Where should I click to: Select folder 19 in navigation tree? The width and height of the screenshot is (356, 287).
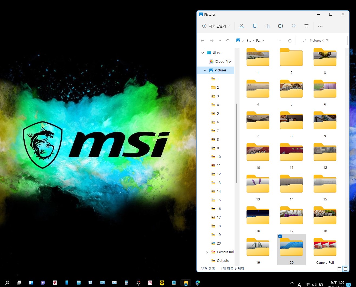[216, 235]
